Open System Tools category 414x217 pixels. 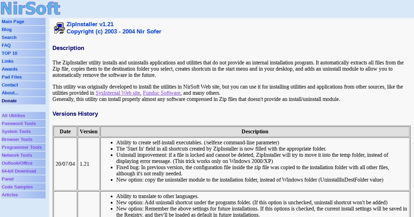click(x=23, y=132)
